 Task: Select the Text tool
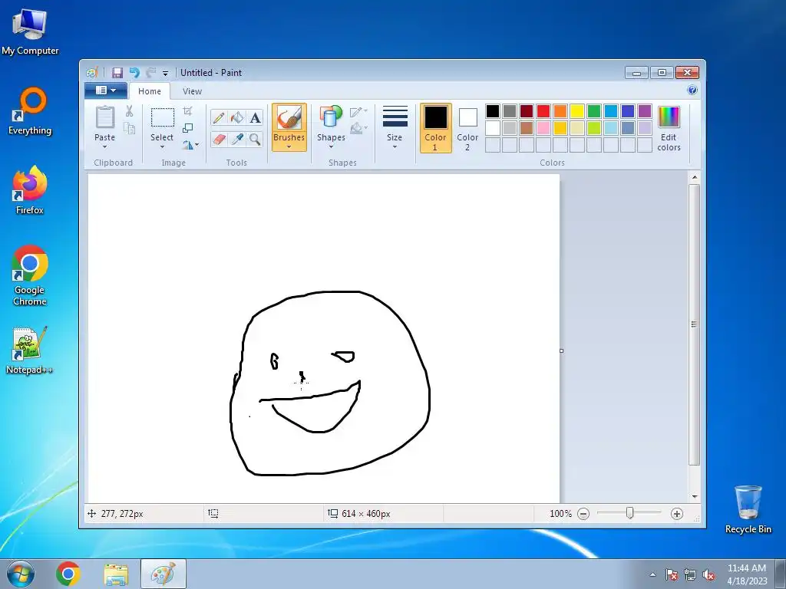coord(255,117)
